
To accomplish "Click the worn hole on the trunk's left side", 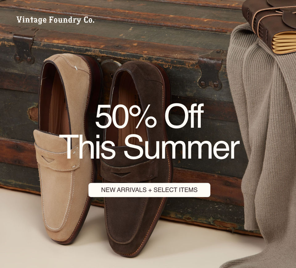I will (x=33, y=114).
